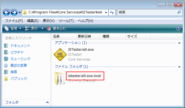Click the 書き込む disc icon

49,29
